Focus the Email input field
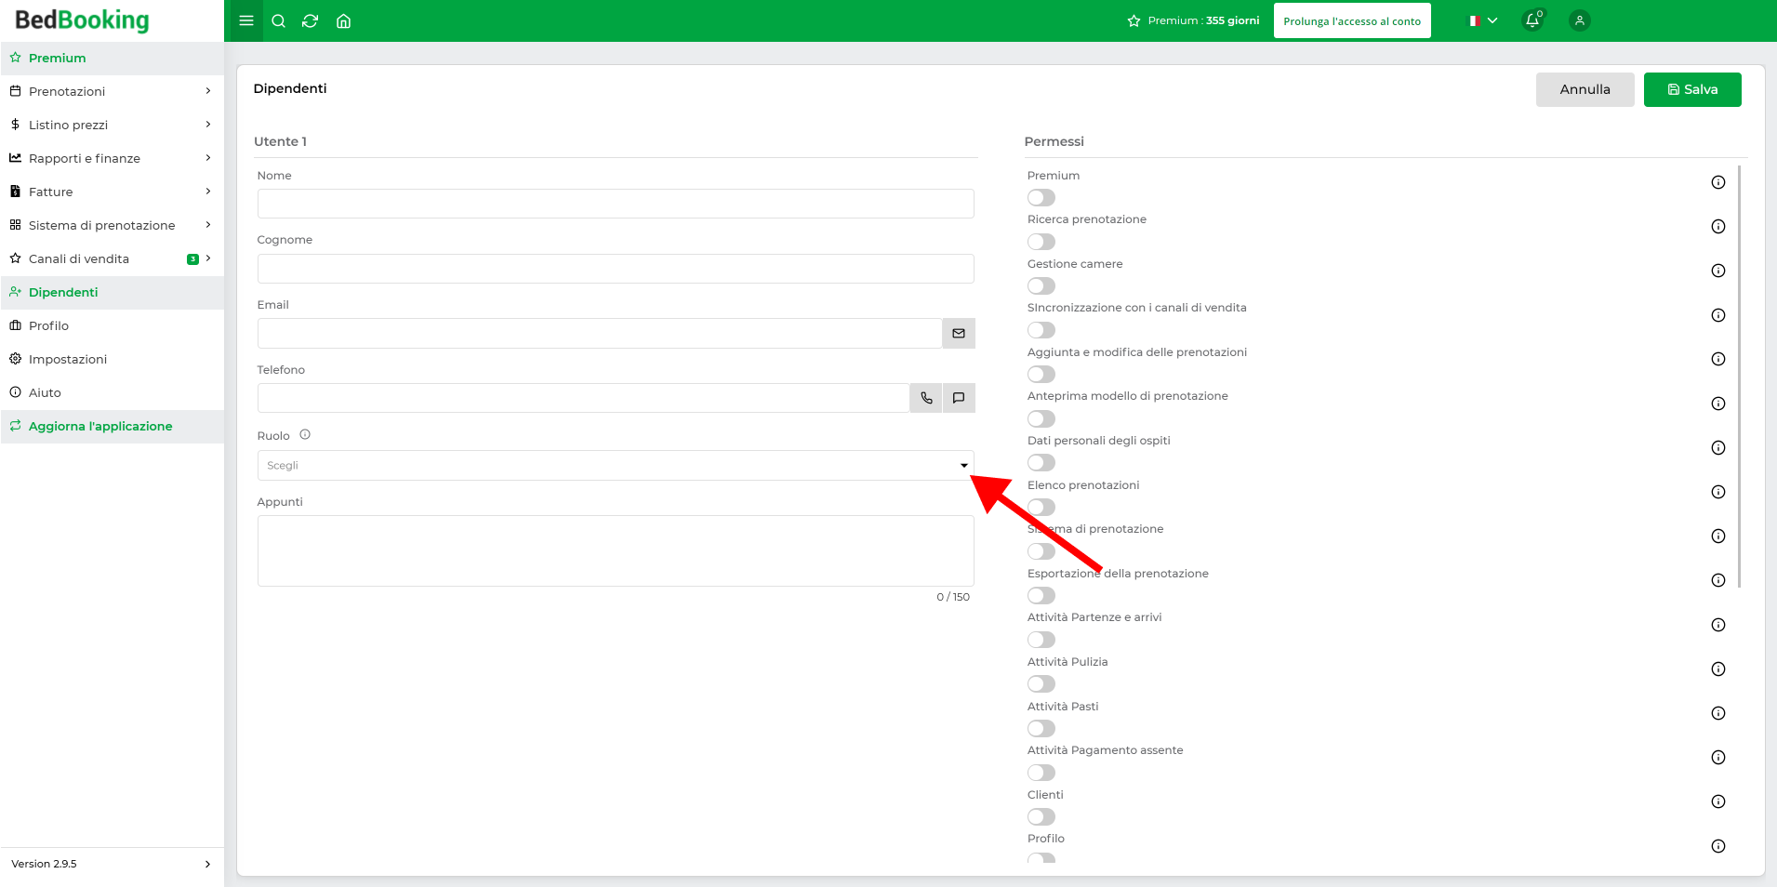The width and height of the screenshot is (1777, 887). point(600,333)
